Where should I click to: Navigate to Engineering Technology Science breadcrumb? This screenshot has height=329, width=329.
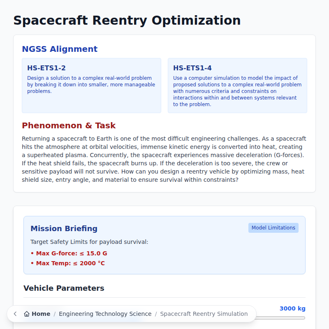105,314
